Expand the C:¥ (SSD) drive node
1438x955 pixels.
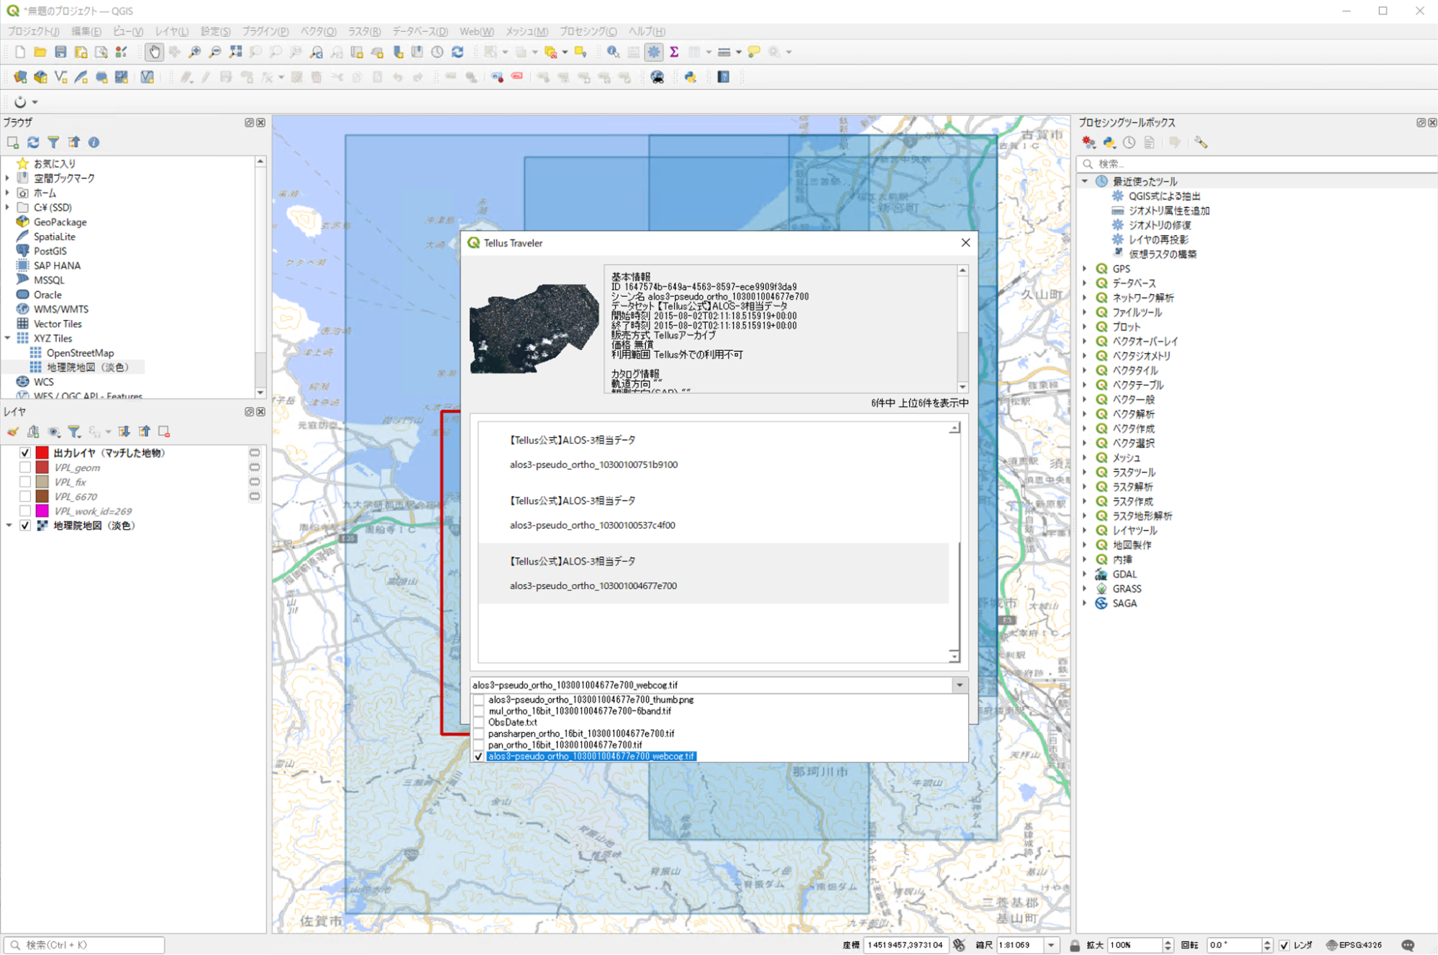[x=8, y=207]
